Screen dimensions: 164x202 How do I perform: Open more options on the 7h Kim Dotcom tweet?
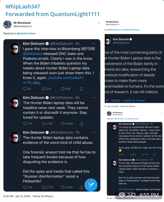point(93,132)
